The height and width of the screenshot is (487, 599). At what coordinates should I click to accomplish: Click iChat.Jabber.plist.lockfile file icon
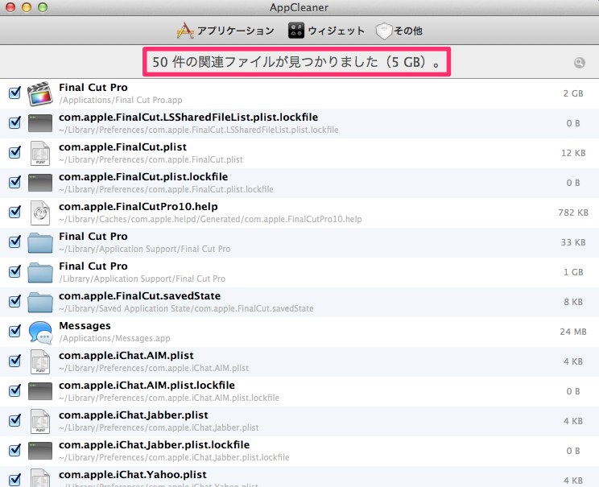pyautogui.click(x=40, y=451)
